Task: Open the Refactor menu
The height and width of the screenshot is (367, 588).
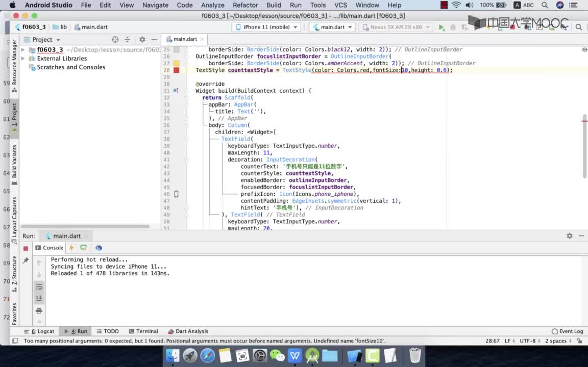Action: point(245,5)
